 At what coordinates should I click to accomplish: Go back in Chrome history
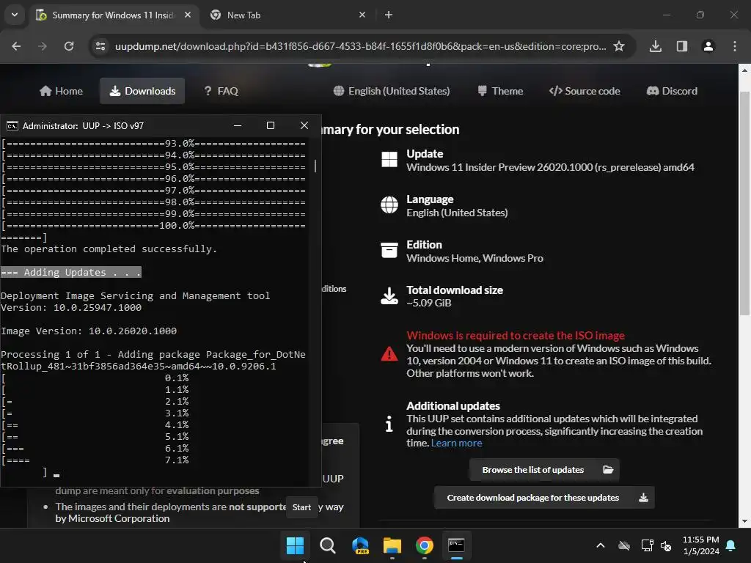point(16,46)
